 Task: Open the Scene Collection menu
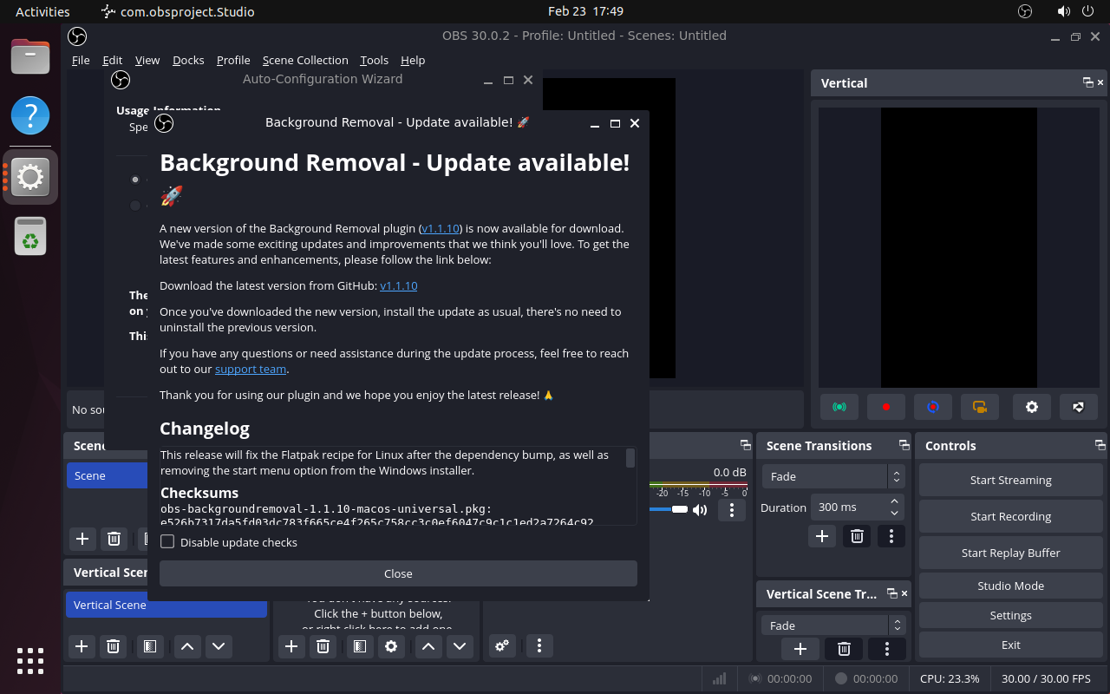pos(305,60)
